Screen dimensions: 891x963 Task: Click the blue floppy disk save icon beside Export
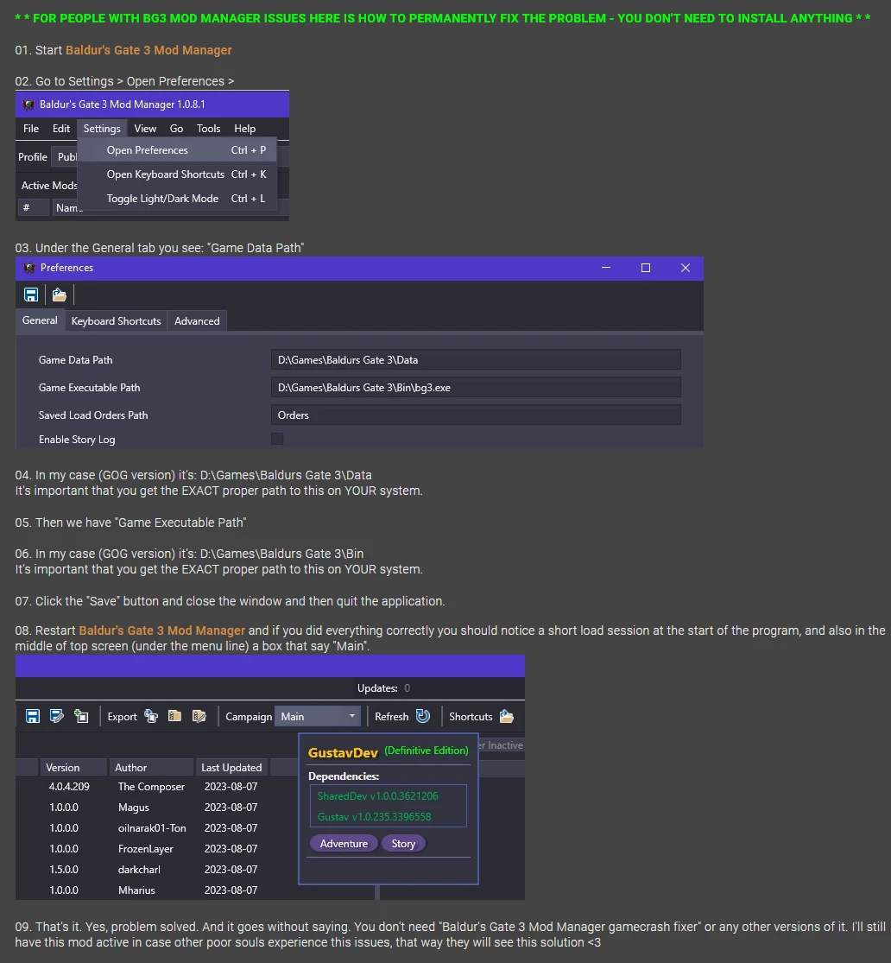(x=33, y=716)
